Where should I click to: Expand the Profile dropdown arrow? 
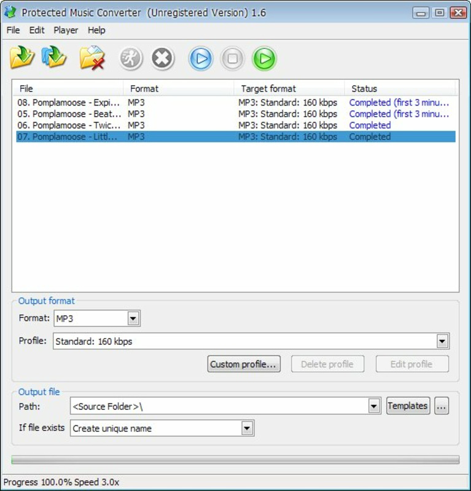[442, 341]
